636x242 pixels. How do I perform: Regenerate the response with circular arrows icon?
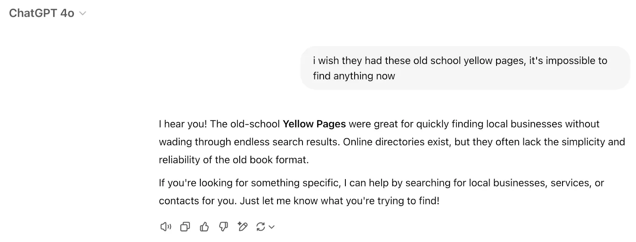point(261,227)
